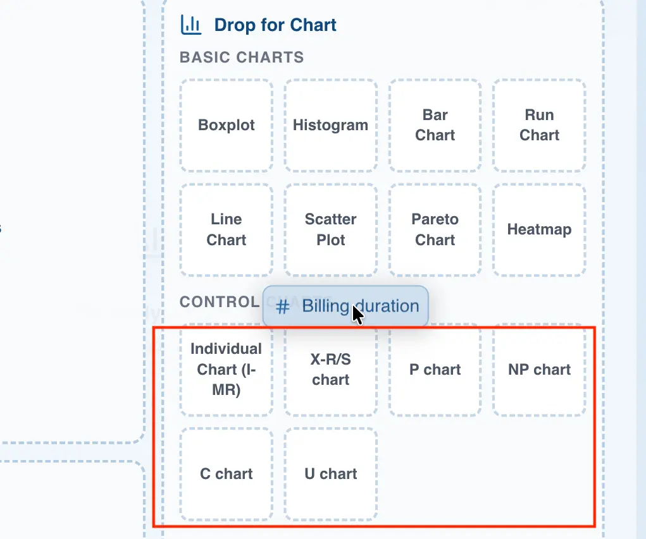Click the BASIC CHARTS section label
Viewport: 646px width, 539px height.
[x=241, y=58]
